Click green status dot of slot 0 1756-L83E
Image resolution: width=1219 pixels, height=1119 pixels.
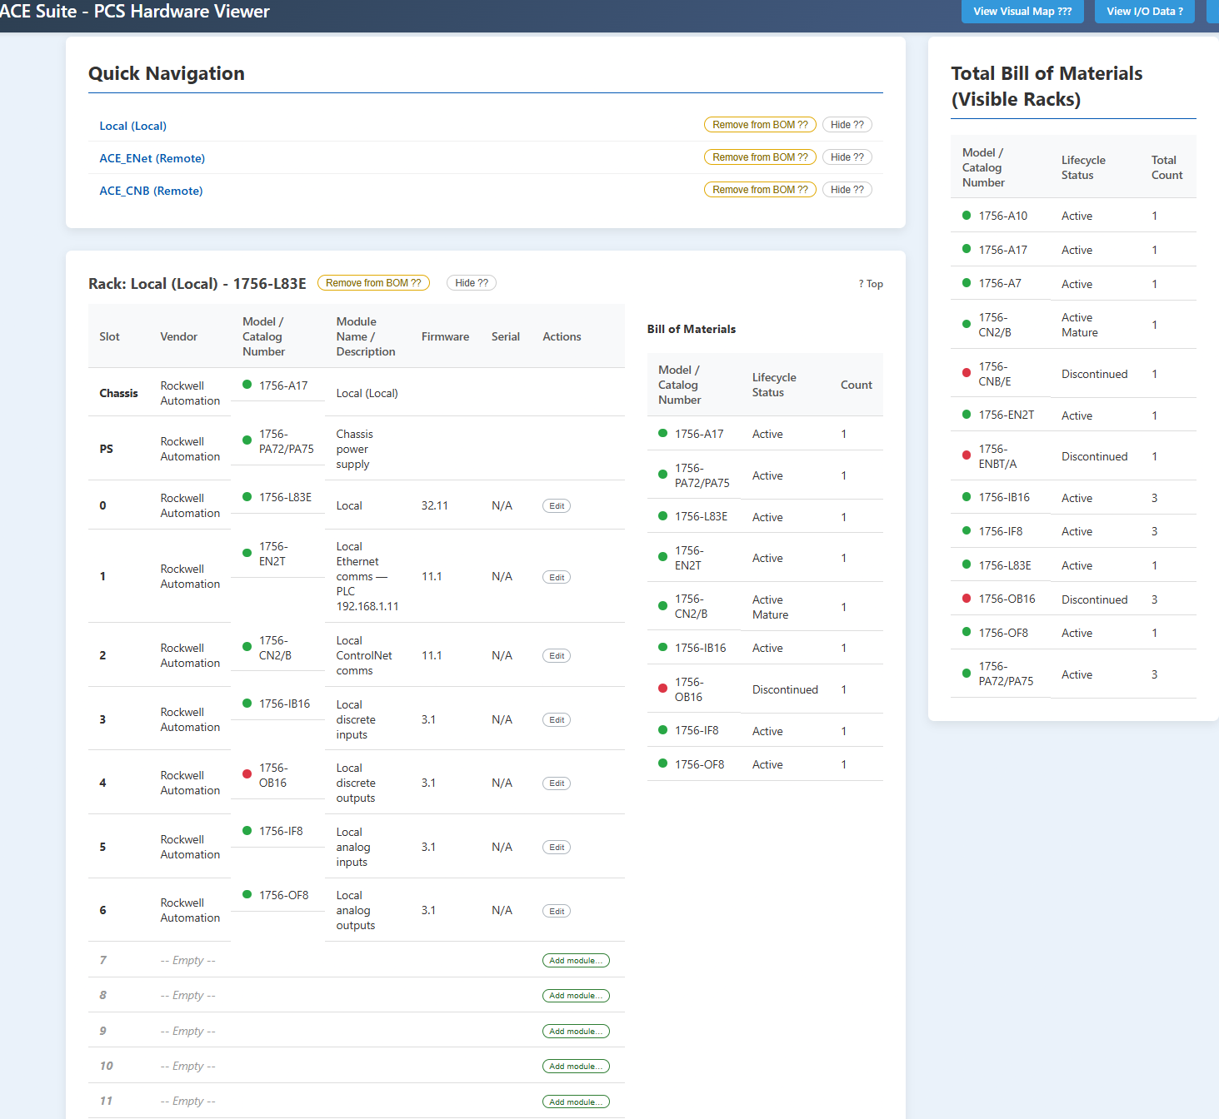[x=247, y=497]
